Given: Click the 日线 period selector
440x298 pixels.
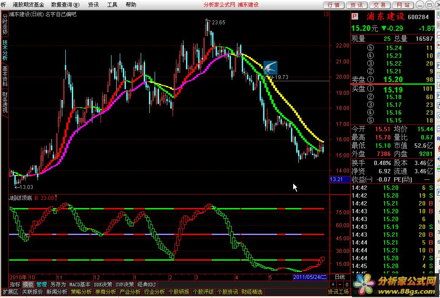Looking at the screenshot, I should tap(340, 277).
